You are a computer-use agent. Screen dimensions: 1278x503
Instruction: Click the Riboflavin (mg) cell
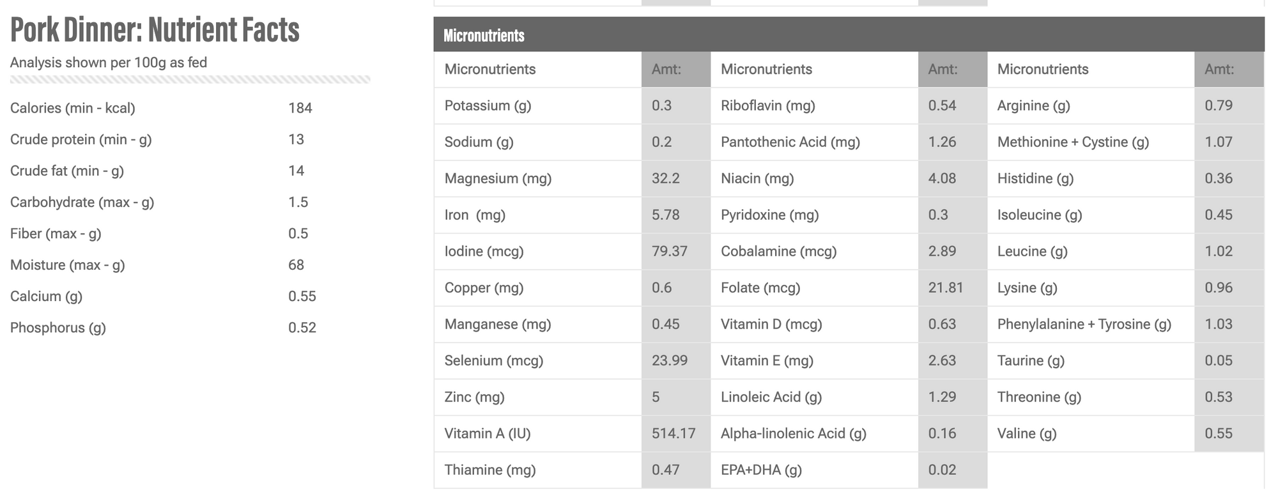pos(814,105)
